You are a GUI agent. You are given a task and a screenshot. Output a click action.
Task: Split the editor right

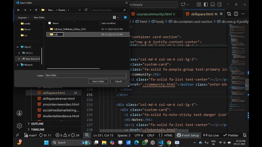(x=236, y=14)
